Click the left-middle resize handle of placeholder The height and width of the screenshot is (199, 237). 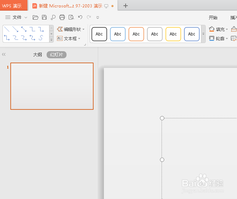(x=162, y=160)
